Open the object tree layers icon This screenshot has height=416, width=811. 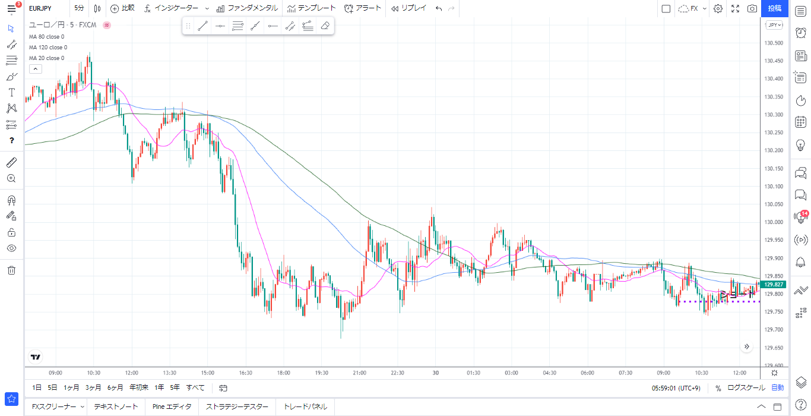click(800, 382)
